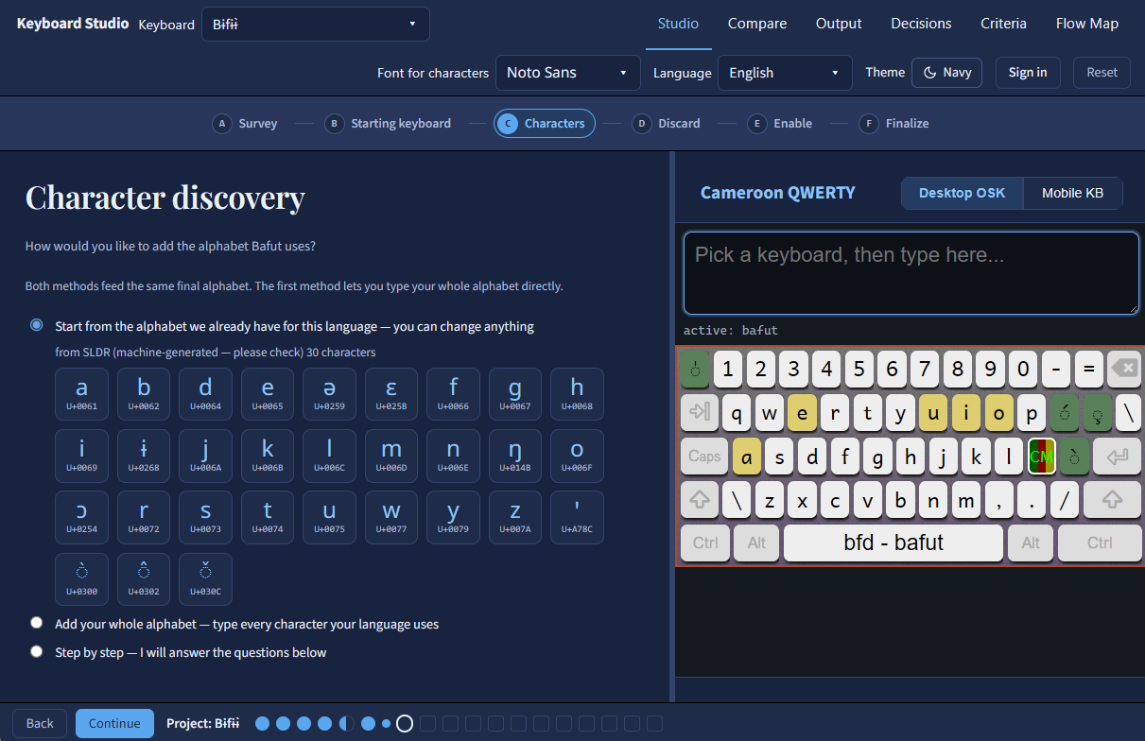The height and width of the screenshot is (741, 1145).
Task: Click the backslash key next to z
Action: (x=736, y=500)
